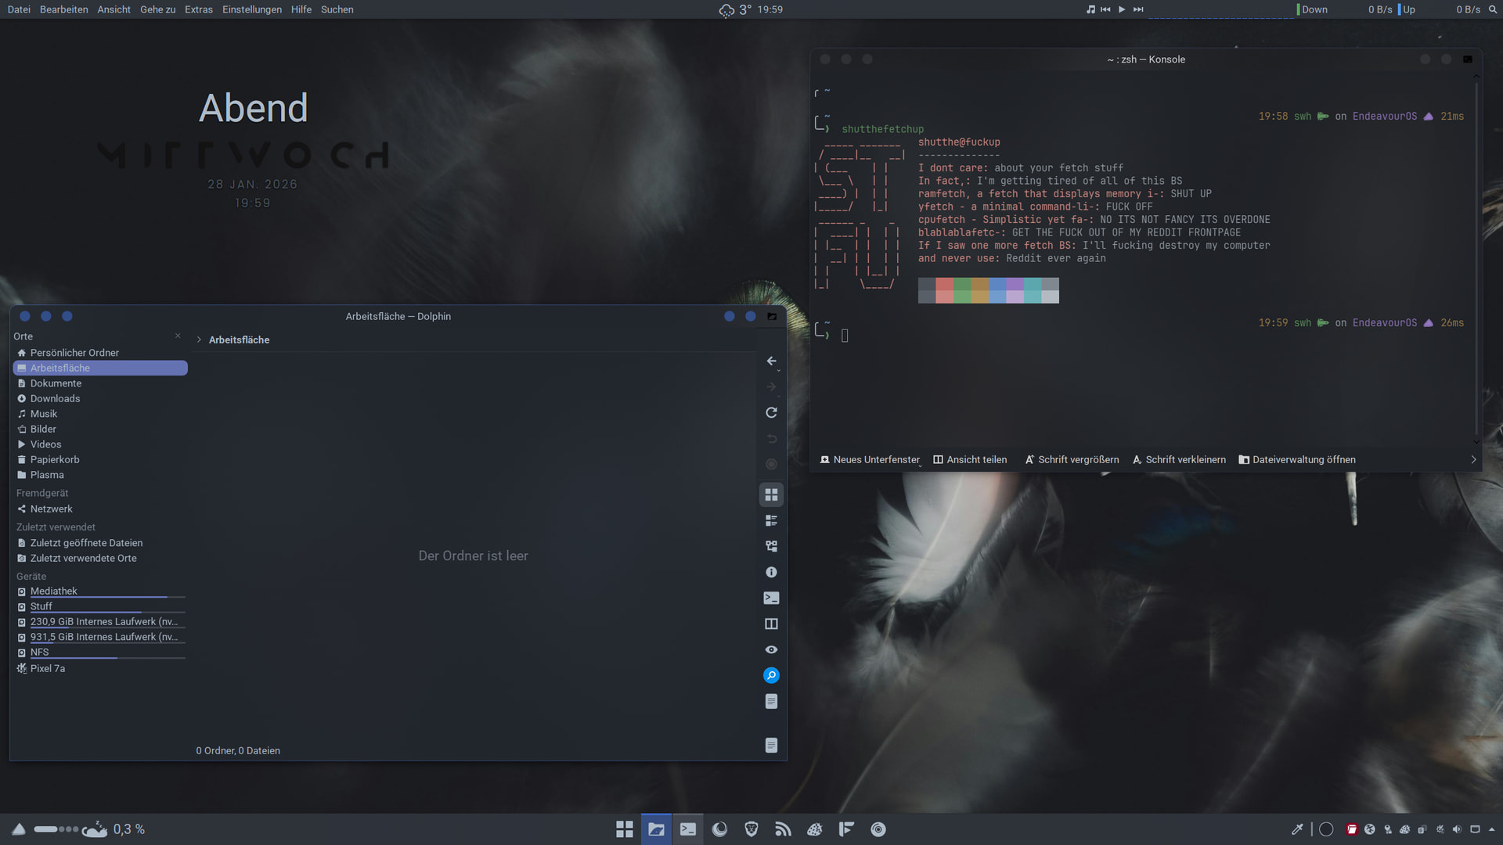Screen dimensions: 1503x845
Task: Reload the folder with refresh icon
Action: coord(771,412)
